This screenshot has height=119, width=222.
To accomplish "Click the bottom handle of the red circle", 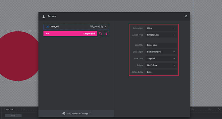I will coord(18,81).
